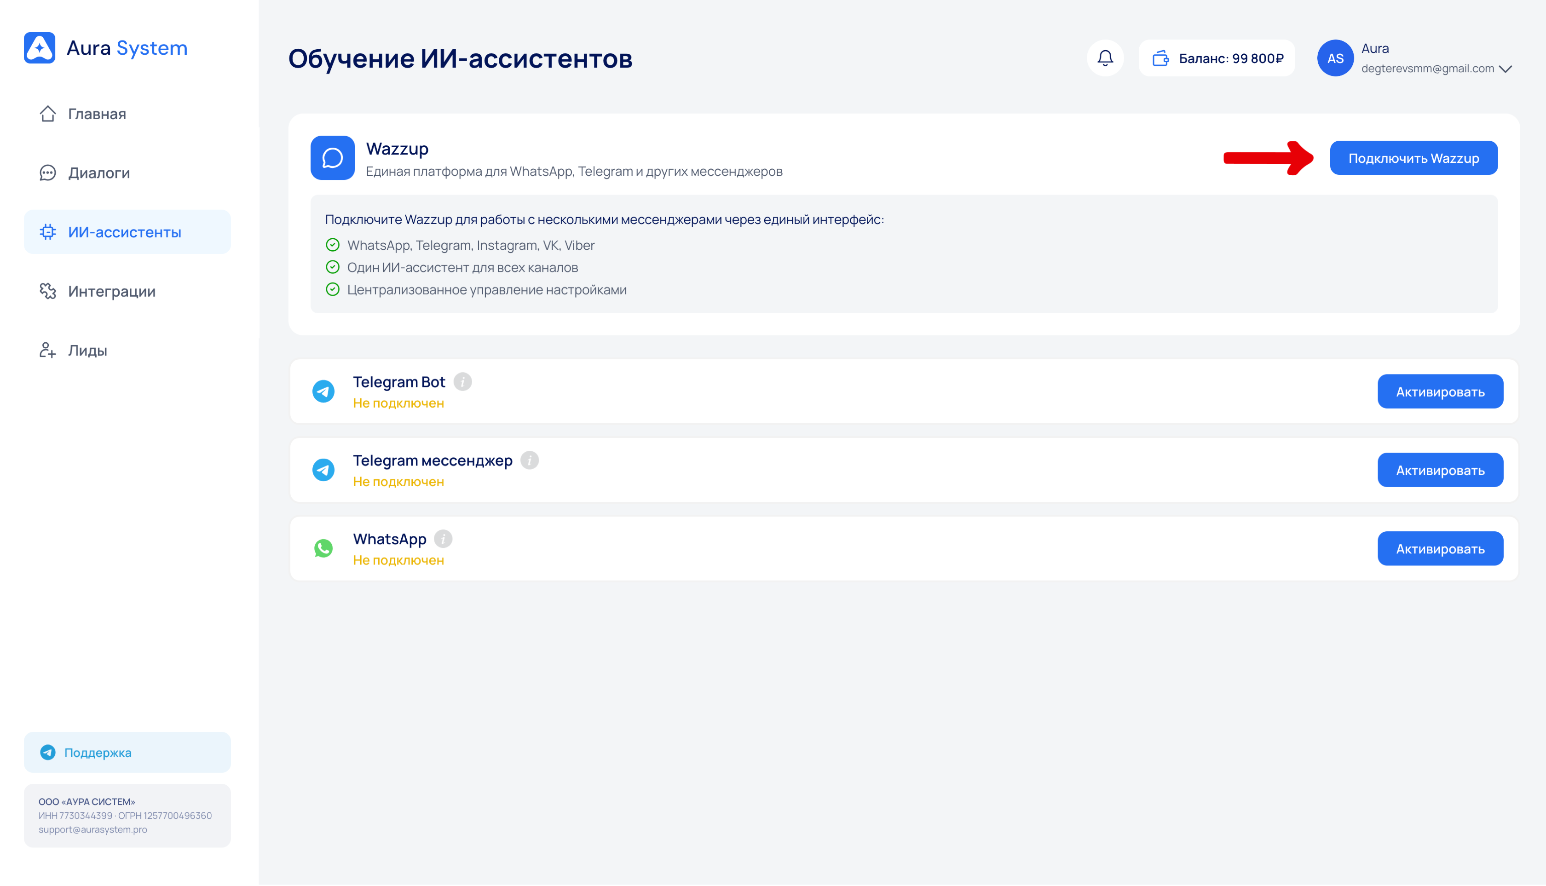Image resolution: width=1546 pixels, height=886 pixels.
Task: Open the Диалоги section
Action: coord(98,173)
